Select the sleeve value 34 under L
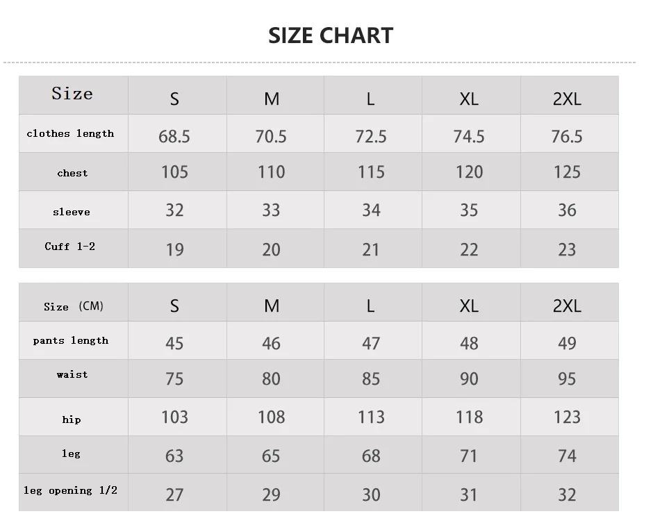 371,210
